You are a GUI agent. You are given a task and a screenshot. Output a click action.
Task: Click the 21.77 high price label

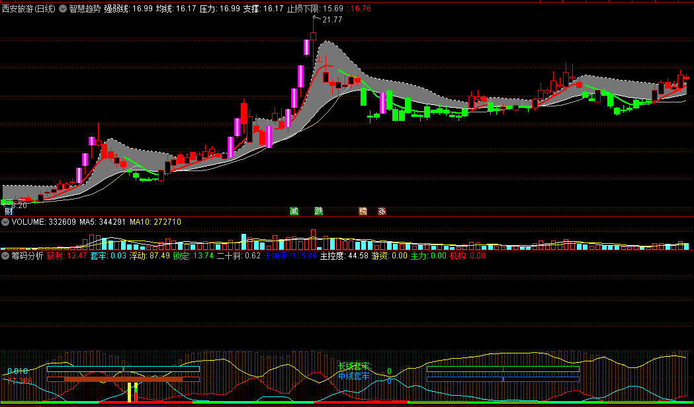click(332, 19)
